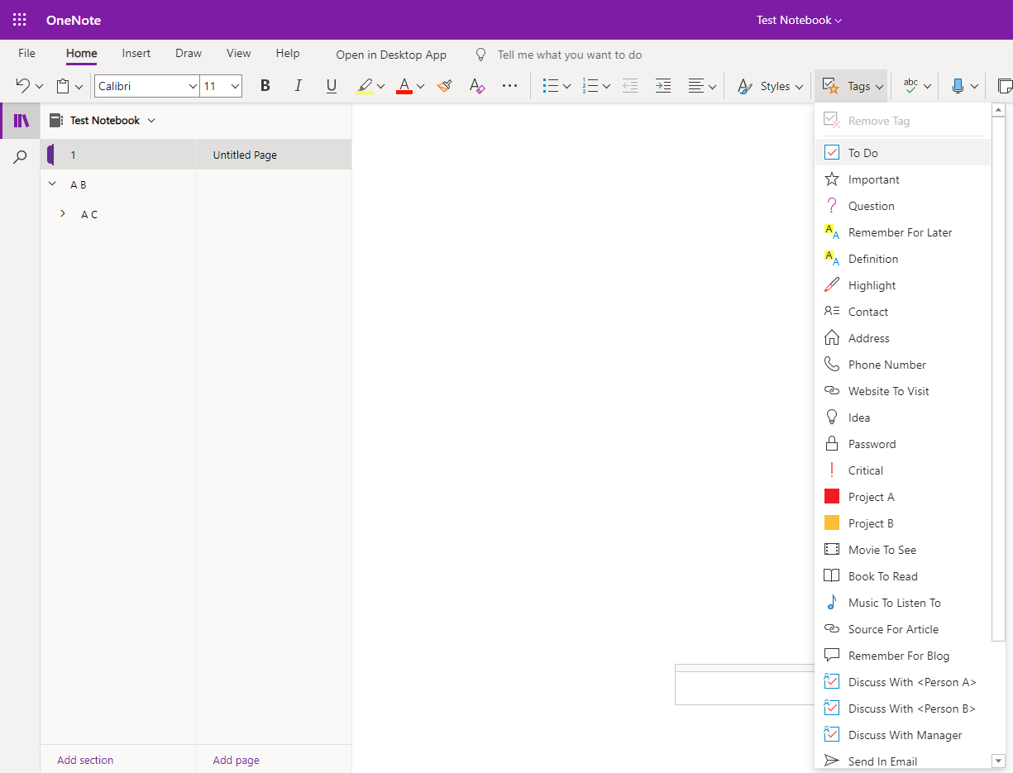Click the paragraph alignment icon
The width and height of the screenshot is (1013, 773).
point(696,86)
